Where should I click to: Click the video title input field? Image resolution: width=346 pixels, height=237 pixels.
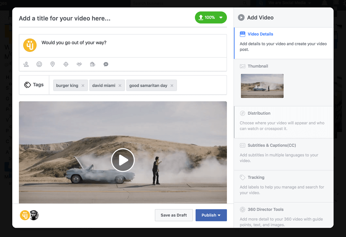click(104, 18)
